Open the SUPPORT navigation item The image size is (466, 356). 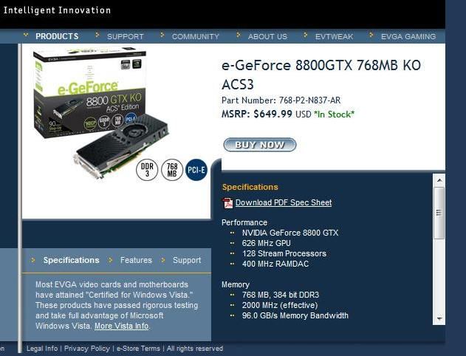tap(125, 36)
